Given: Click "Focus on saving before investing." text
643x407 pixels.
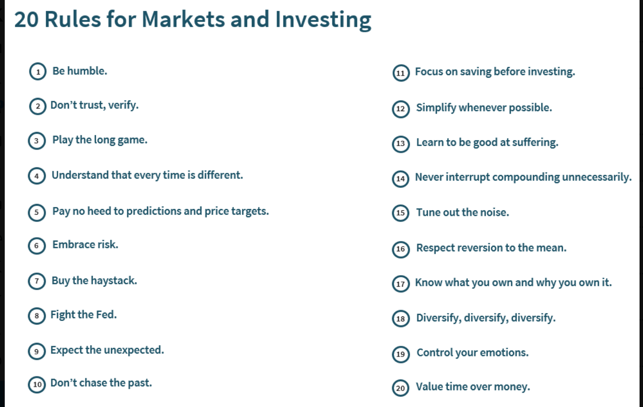Looking at the screenshot, I should click(495, 72).
